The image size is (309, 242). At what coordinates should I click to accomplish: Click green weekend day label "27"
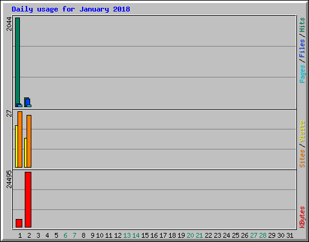[x=253, y=235]
